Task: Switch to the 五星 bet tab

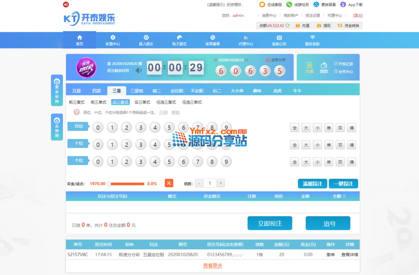Action: click(x=77, y=91)
